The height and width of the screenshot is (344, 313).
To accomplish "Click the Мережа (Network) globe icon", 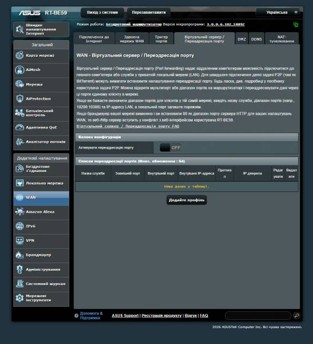I will point(19,84).
